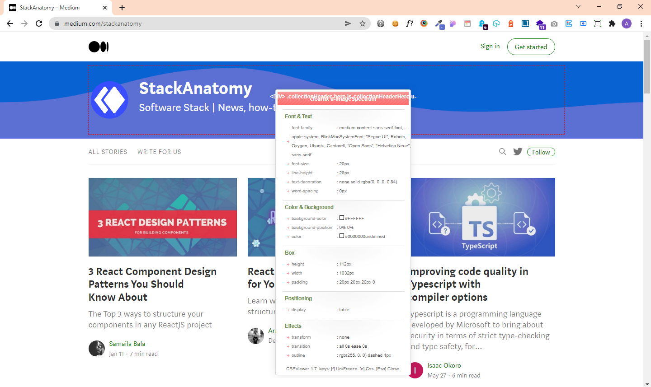Open the tab search chevron

click(578, 6)
